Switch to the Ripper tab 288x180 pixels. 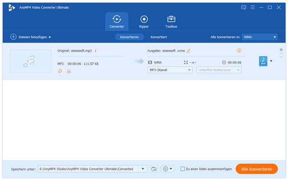(144, 22)
